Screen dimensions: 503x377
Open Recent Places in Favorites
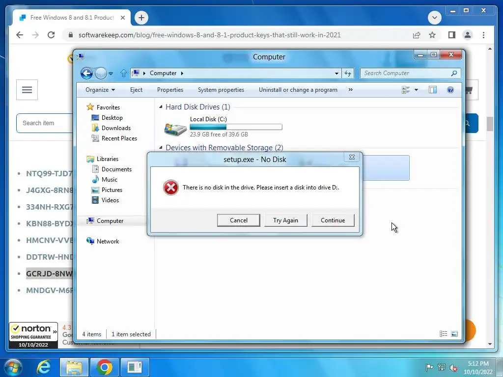pyautogui.click(x=119, y=138)
